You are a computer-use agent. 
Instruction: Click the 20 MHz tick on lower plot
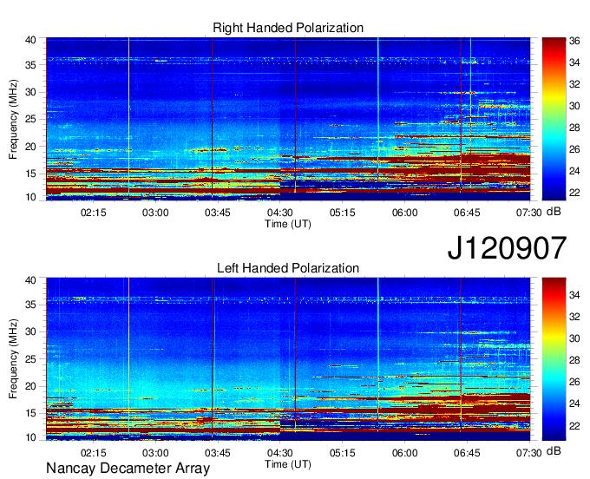coord(30,386)
